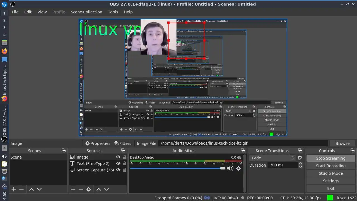Image resolution: width=357 pixels, height=201 pixels.
Task: Open the Firefox launcher in taskbar
Action: (x=4, y=51)
